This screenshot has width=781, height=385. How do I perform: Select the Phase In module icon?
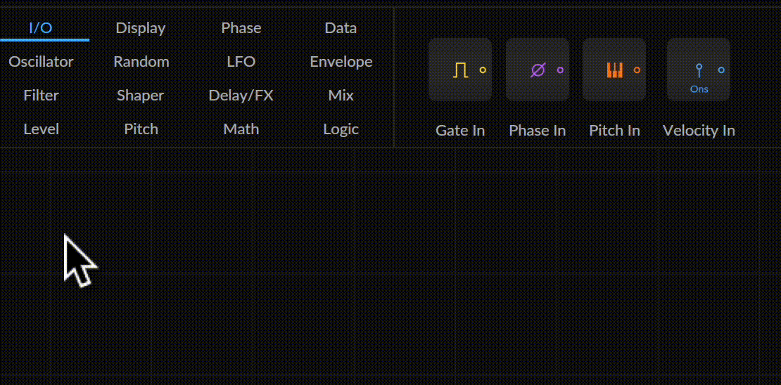pyautogui.click(x=538, y=70)
